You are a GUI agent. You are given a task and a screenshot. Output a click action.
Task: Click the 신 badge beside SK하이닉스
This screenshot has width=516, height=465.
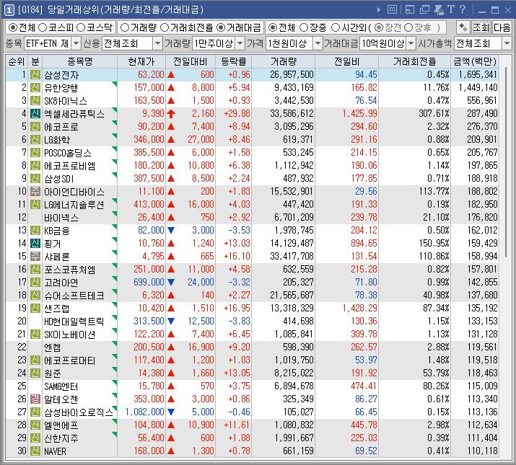[x=35, y=101]
